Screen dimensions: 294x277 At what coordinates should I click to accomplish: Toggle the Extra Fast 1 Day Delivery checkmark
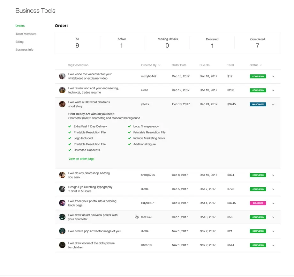click(x=70, y=126)
